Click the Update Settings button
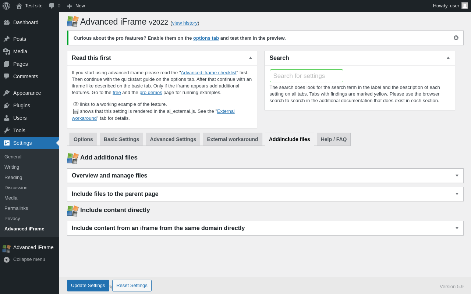The height and width of the screenshot is (294, 471). click(x=88, y=286)
